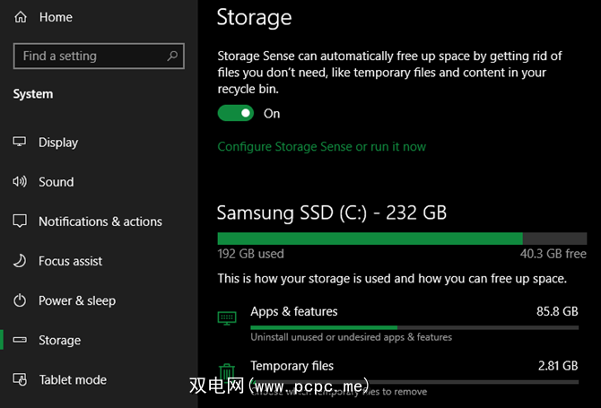This screenshot has width=601, height=408.
Task: Go to Sound settings
Action: (56, 182)
